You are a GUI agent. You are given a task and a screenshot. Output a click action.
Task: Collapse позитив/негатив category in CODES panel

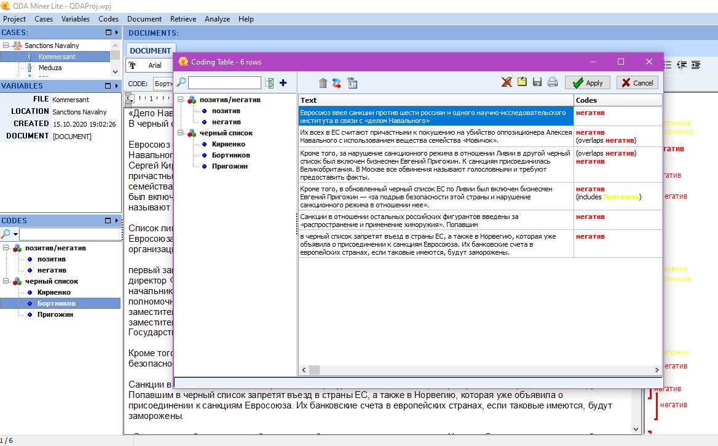coord(6,248)
